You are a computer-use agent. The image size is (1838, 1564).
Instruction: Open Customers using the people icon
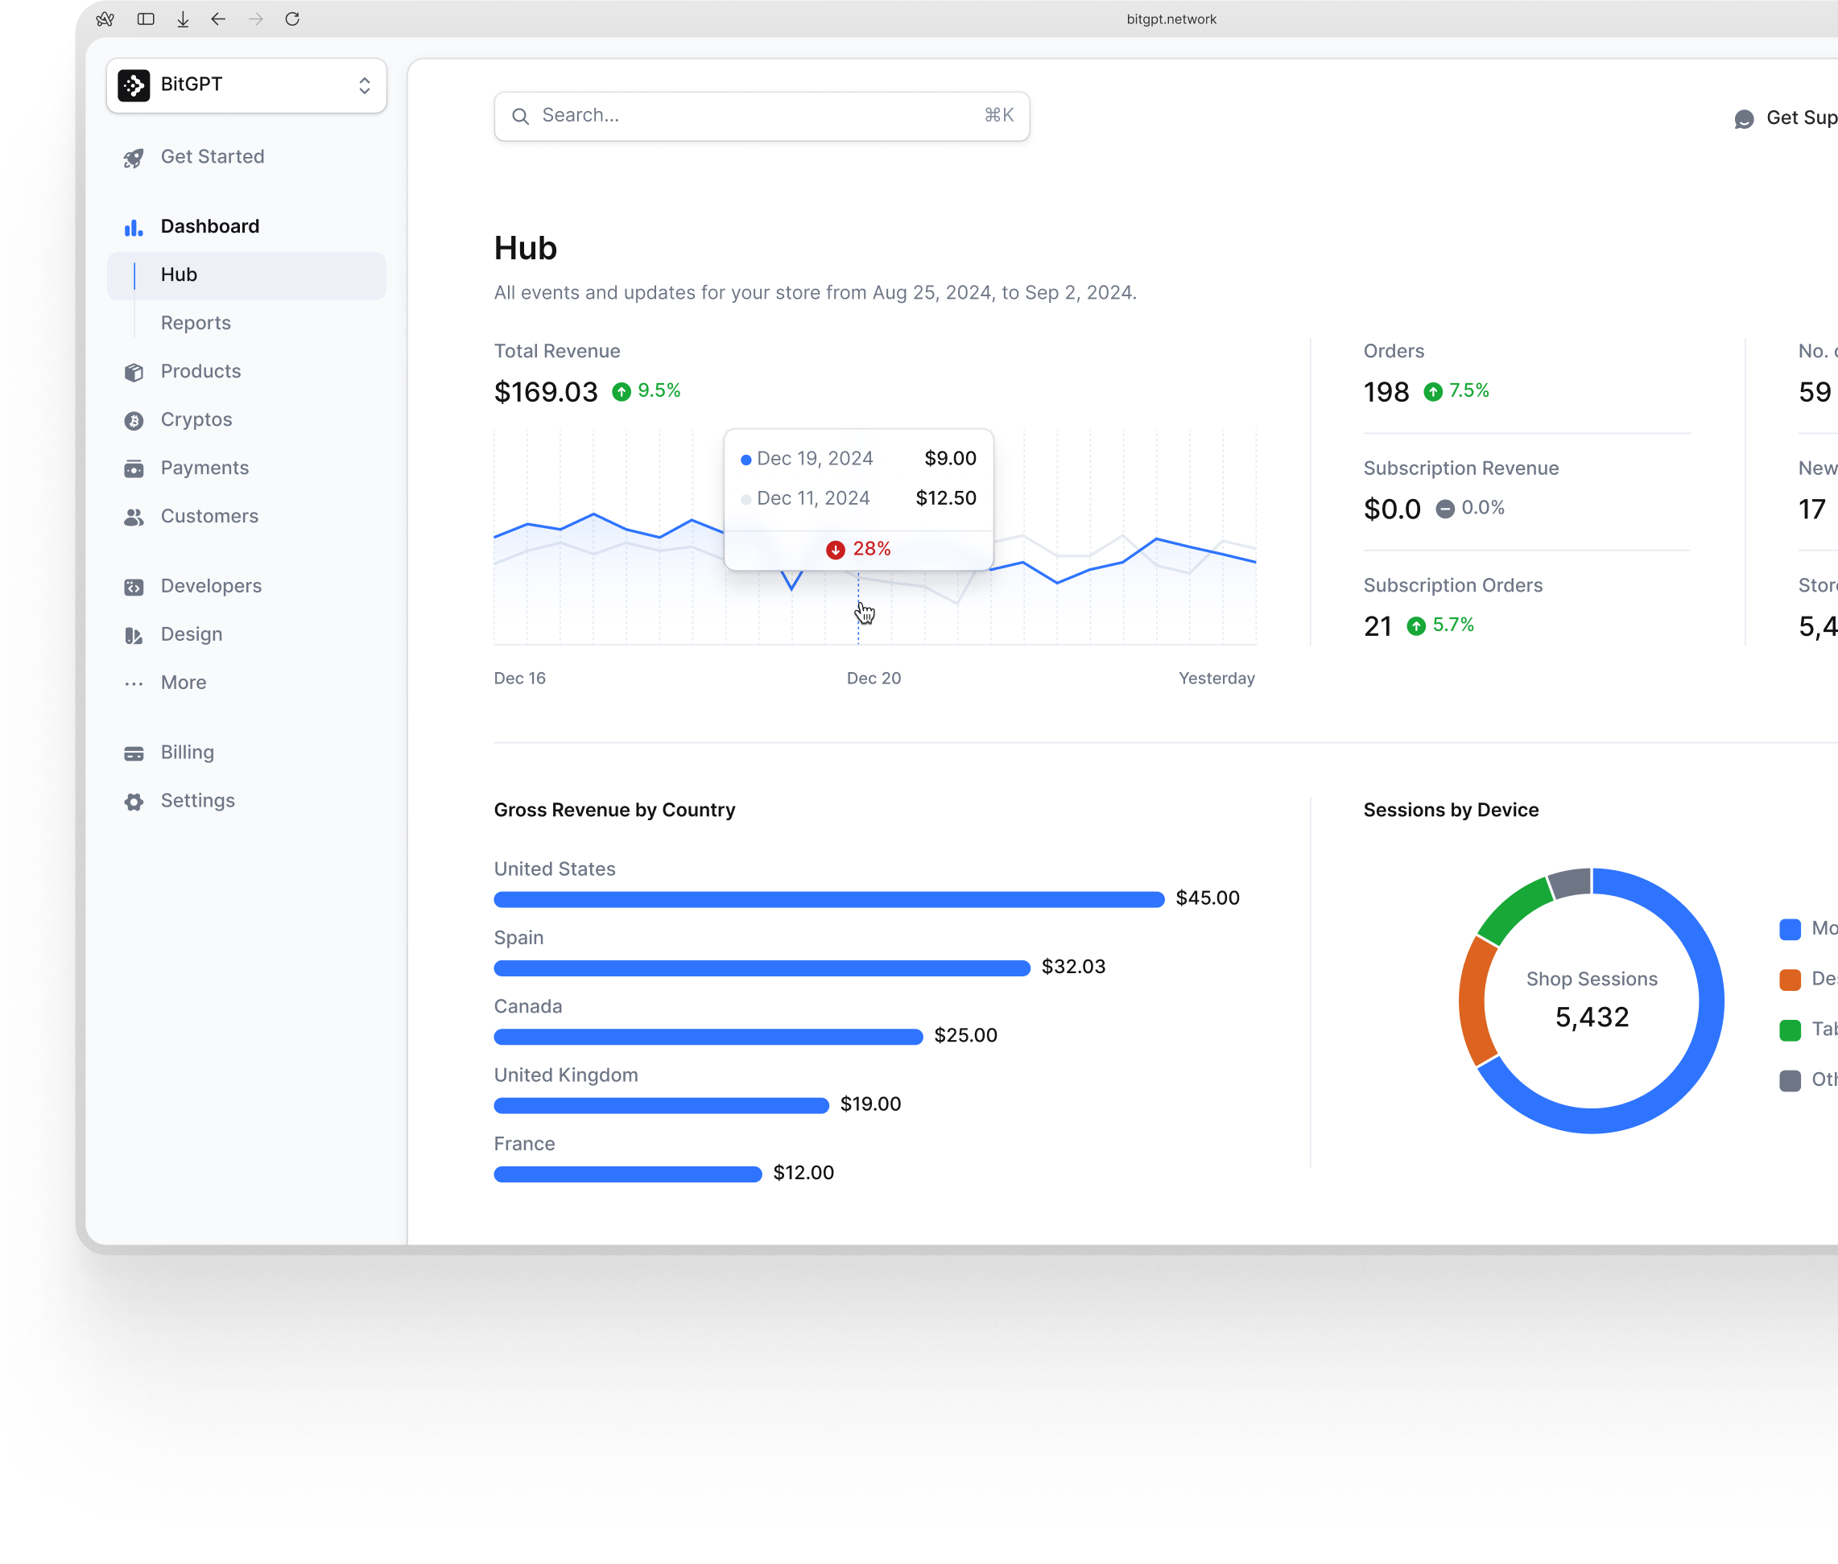click(134, 516)
